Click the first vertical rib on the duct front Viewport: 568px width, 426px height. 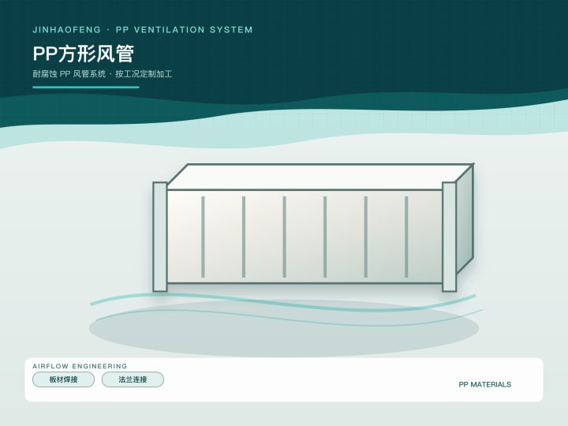pyautogui.click(x=203, y=237)
